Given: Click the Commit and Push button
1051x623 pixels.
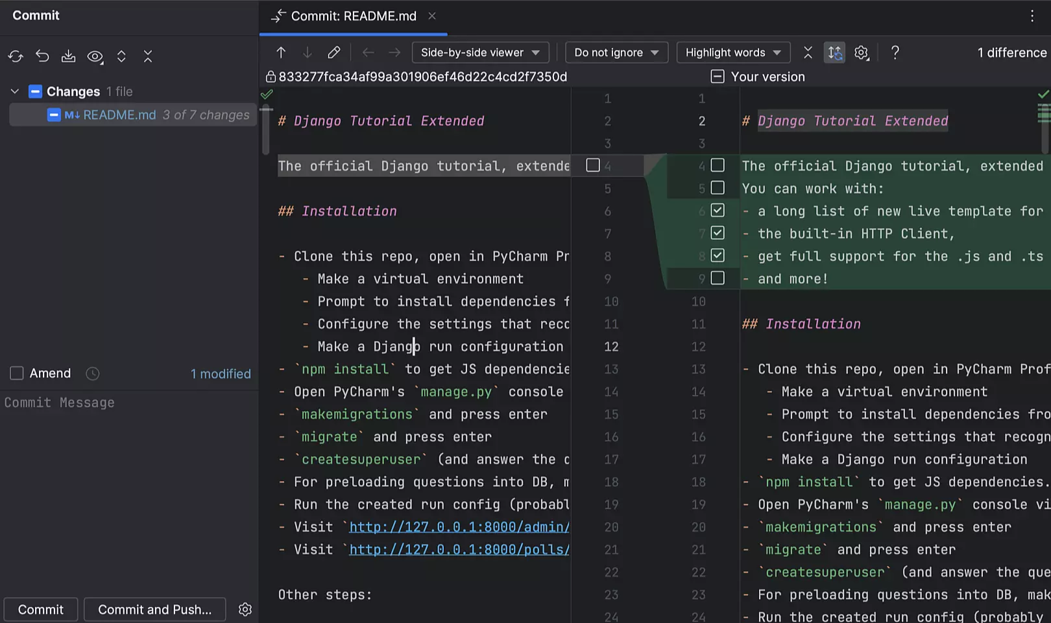Looking at the screenshot, I should (154, 609).
